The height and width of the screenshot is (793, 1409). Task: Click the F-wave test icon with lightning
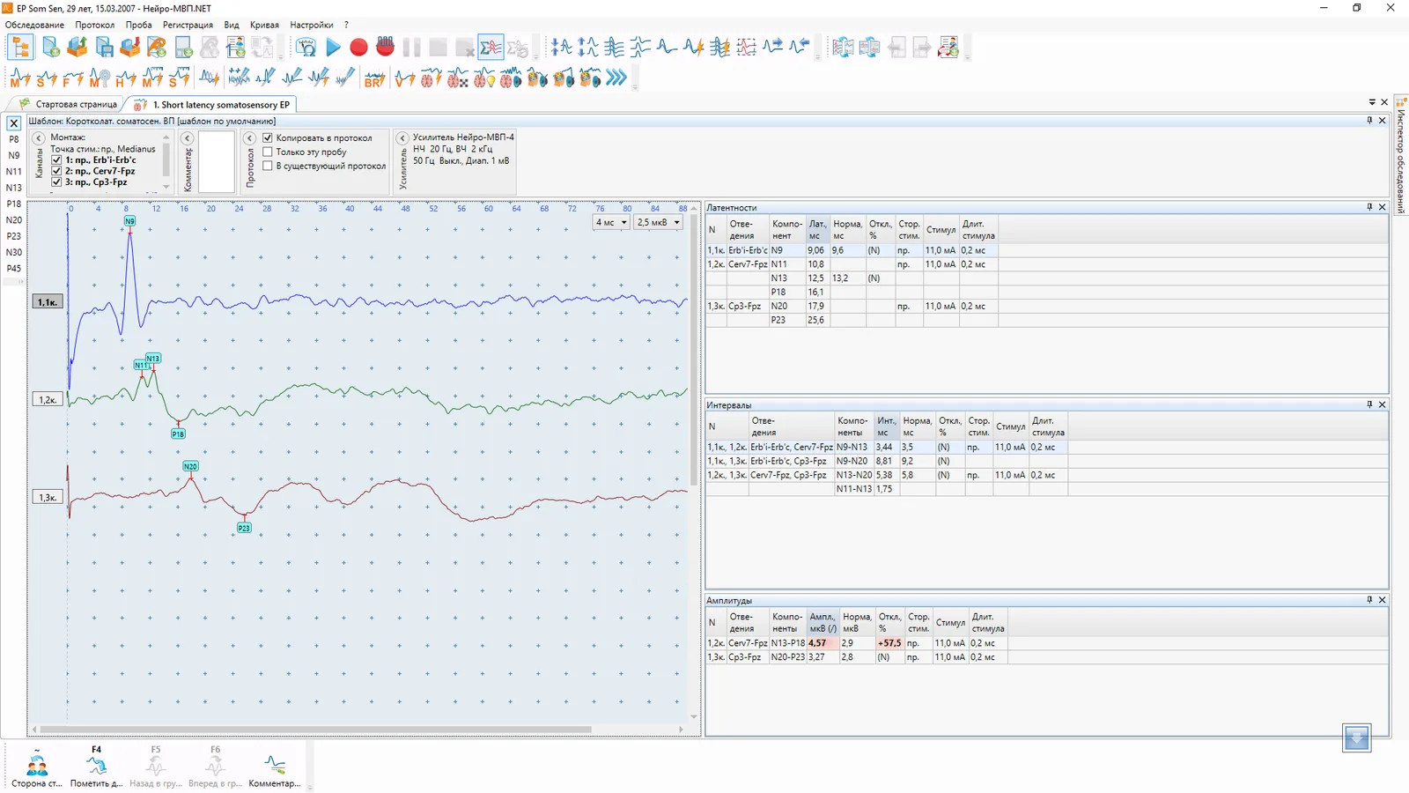(x=73, y=78)
